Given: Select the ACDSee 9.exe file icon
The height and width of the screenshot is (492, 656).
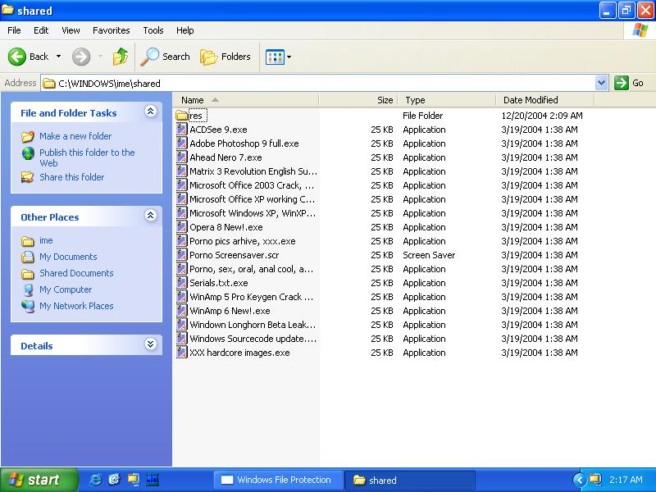Looking at the screenshot, I should pos(181,130).
